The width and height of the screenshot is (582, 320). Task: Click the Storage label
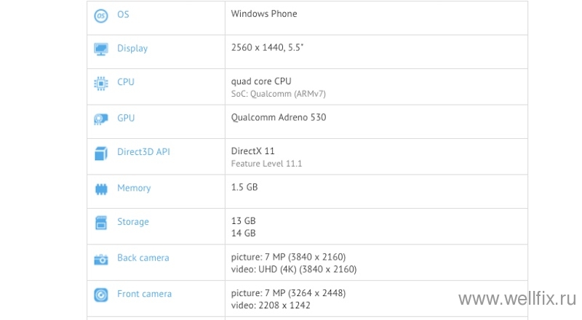pyautogui.click(x=133, y=222)
